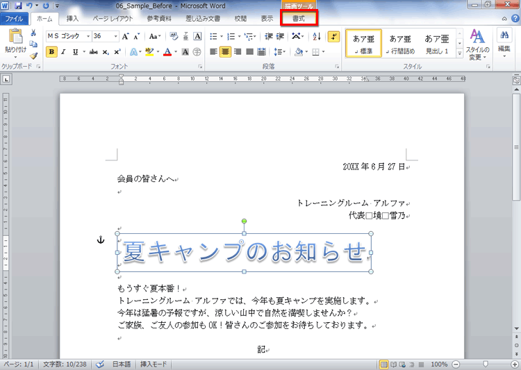
Task: Click the Copy icon in clipboard group
Action: [x=33, y=44]
